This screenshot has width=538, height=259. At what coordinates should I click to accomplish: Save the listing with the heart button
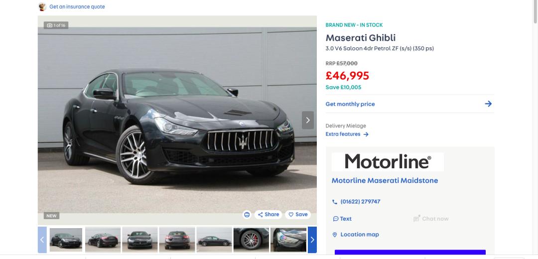tap(298, 215)
